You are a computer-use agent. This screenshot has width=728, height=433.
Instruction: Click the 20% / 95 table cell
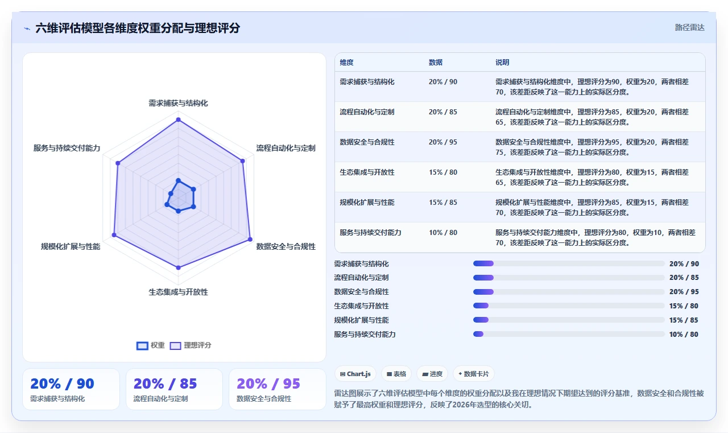tap(443, 142)
